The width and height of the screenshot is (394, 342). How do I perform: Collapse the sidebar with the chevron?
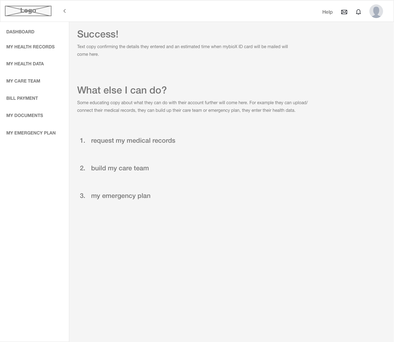64,11
